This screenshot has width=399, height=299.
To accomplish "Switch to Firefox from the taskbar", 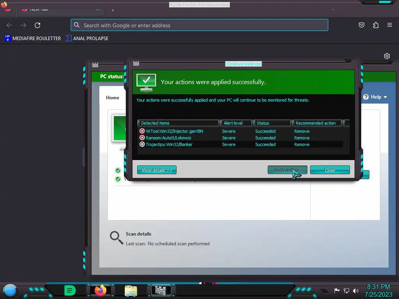I will click(101, 290).
